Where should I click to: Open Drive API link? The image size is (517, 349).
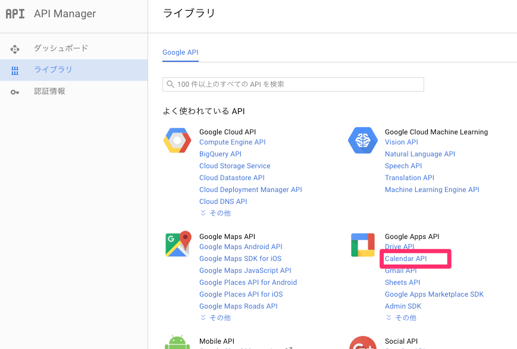point(400,247)
